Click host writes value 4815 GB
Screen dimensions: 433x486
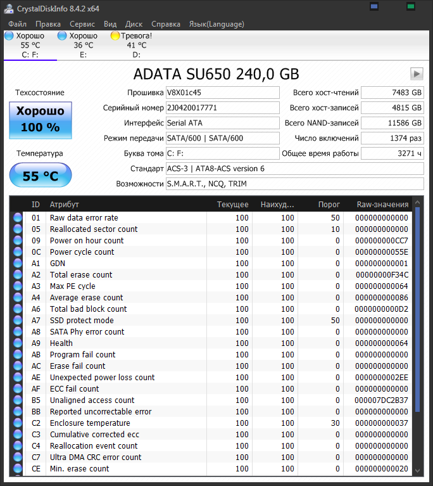[x=392, y=108]
